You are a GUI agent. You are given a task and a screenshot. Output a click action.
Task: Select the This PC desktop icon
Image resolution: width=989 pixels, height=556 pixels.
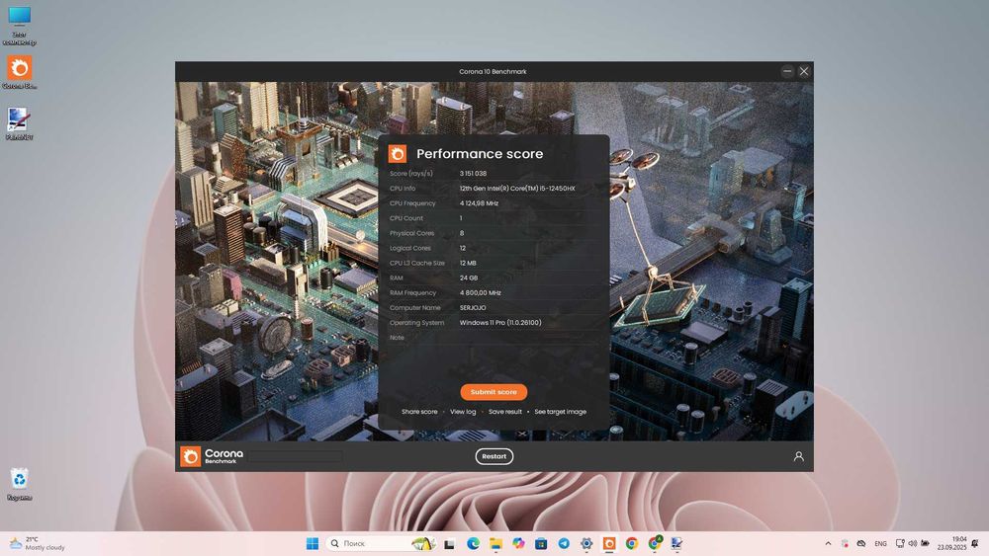(x=20, y=26)
